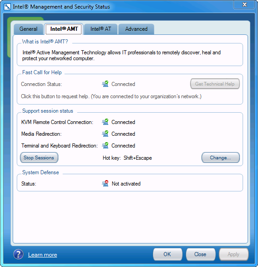Image resolution: width=258 pixels, height=267 pixels.
Task: Click the KVM Remote Control connected icon
Action: tap(105, 122)
